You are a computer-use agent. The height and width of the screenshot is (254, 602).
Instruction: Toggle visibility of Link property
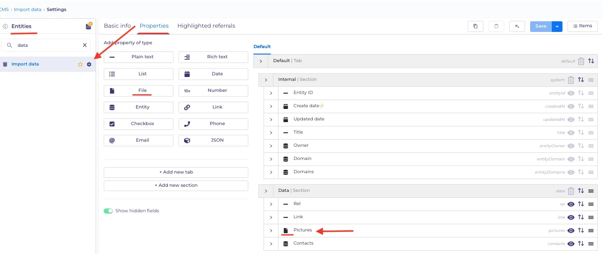coord(571,217)
